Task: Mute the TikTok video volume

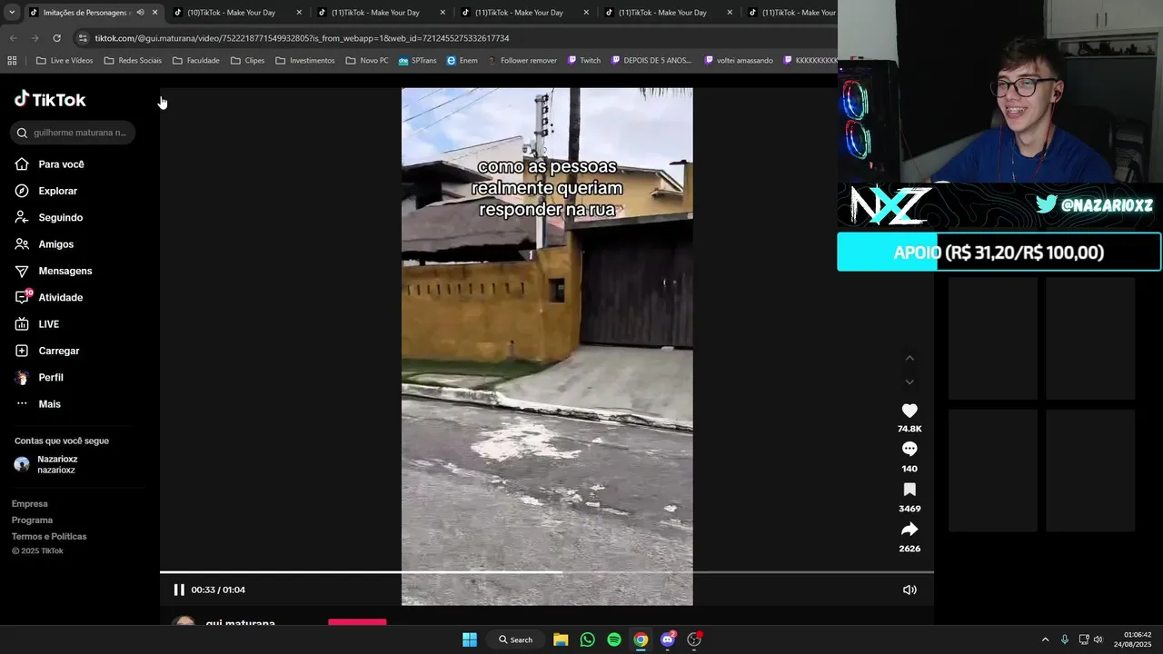Action: tap(910, 590)
